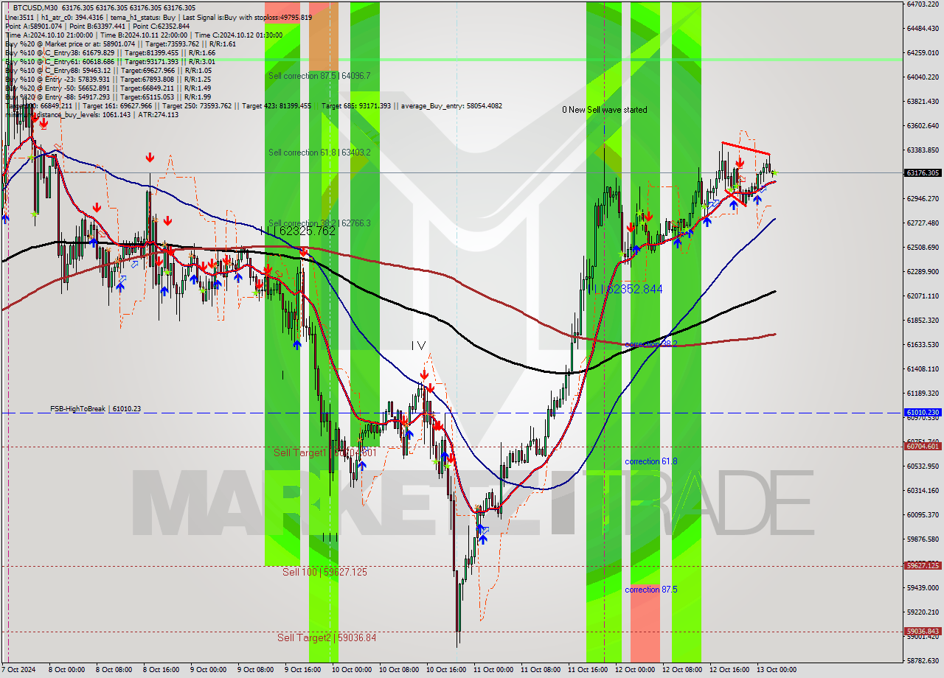
Task: Click the '13 Oct 00:00' time label
Action: point(776,670)
